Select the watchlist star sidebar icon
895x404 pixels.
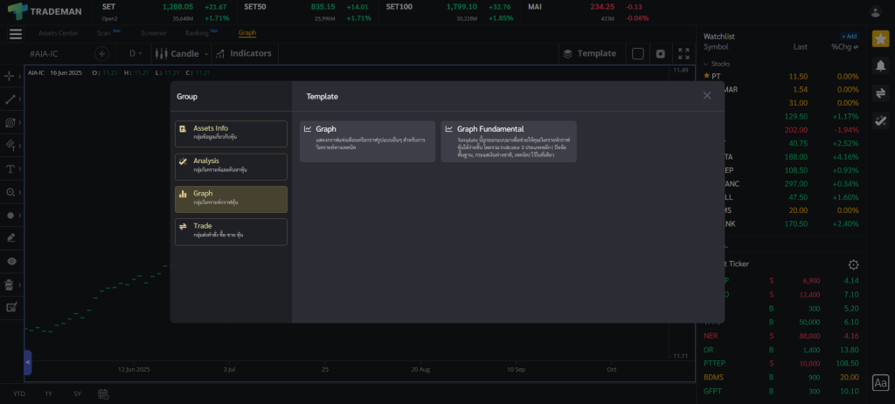click(880, 39)
